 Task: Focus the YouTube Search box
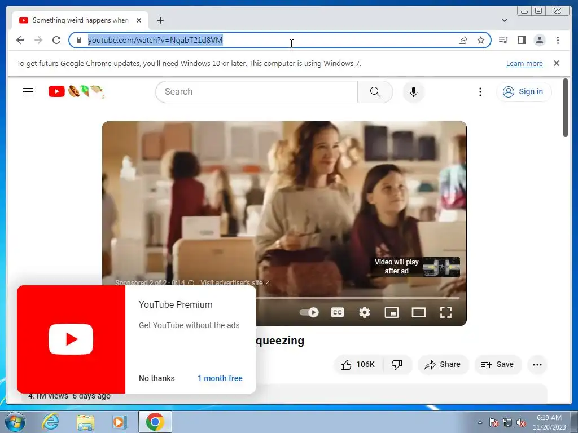[257, 92]
